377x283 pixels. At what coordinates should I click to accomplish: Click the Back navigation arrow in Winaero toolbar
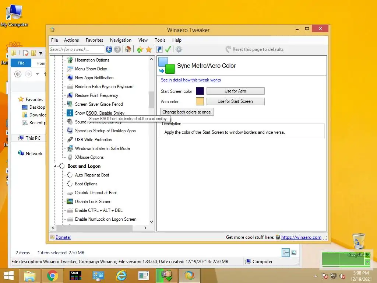pyautogui.click(x=109, y=49)
